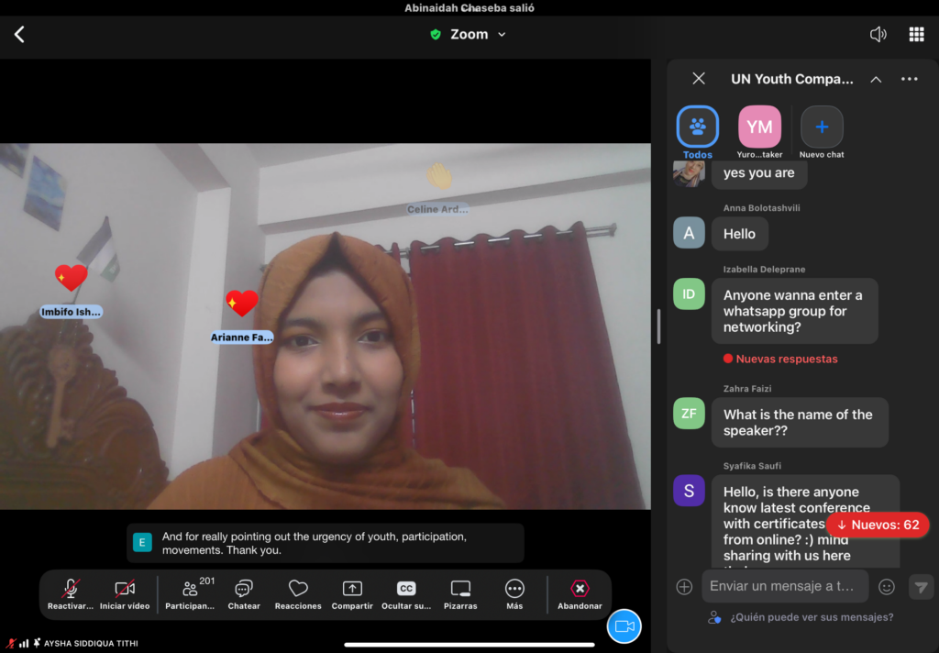Open the emoji picker in chat
The height and width of the screenshot is (653, 939).
[x=886, y=587]
